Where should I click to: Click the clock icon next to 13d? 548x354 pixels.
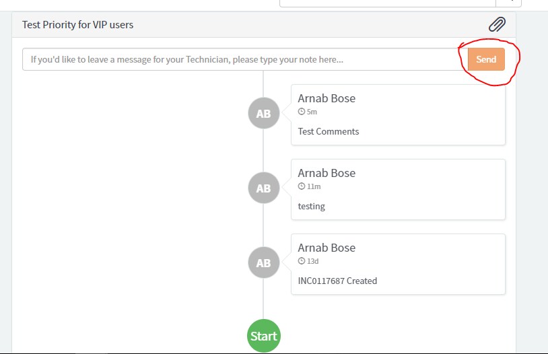[301, 261]
